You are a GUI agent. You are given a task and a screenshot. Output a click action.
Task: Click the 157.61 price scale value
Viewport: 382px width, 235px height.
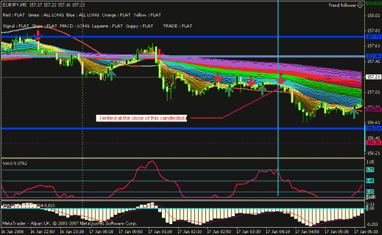[373, 46]
